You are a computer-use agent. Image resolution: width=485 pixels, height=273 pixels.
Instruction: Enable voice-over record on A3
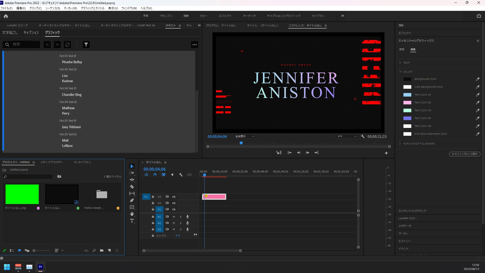pos(187,229)
